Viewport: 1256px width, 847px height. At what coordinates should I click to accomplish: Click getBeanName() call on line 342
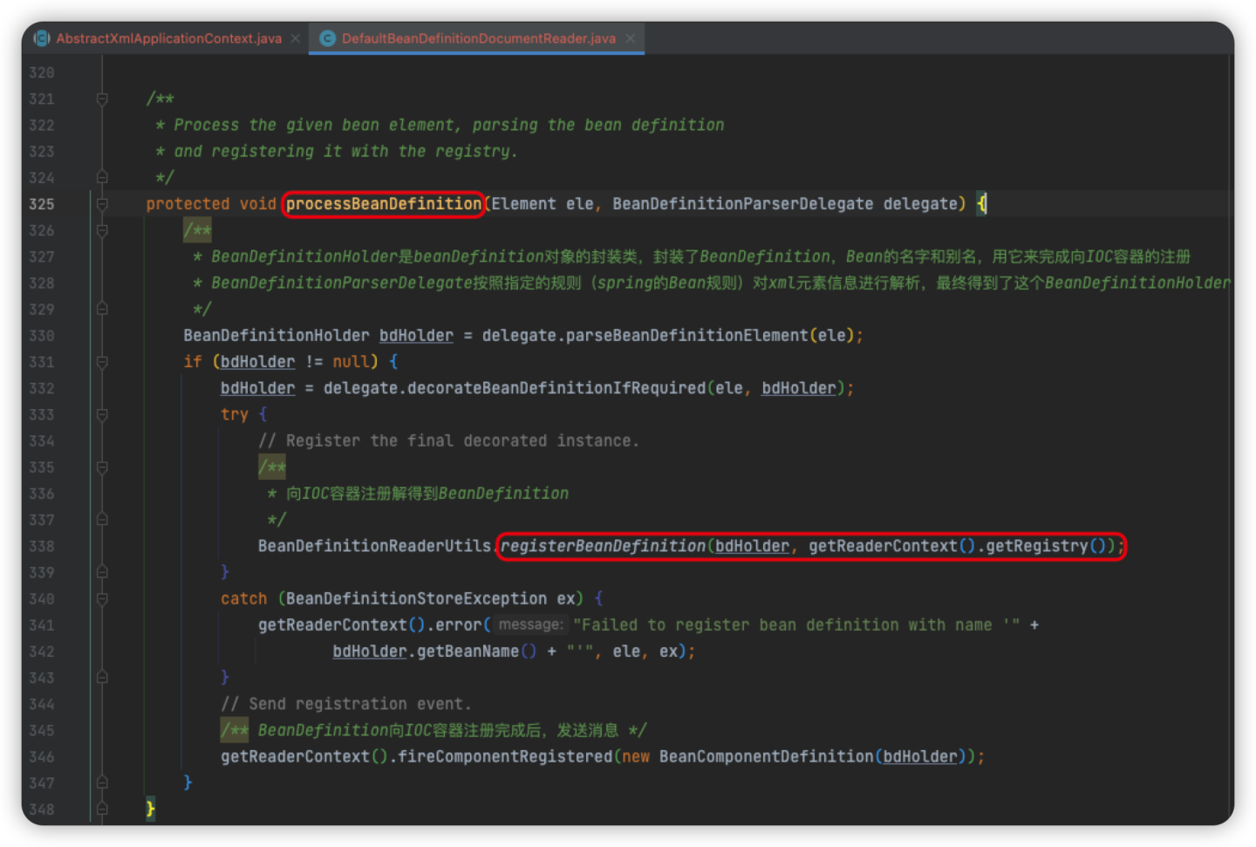476,652
